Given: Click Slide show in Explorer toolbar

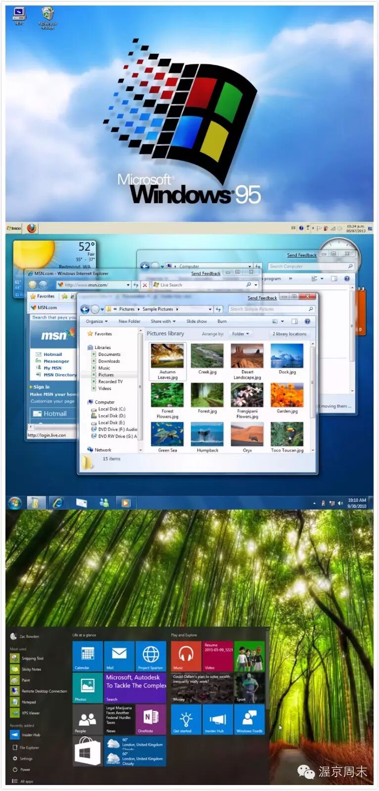Looking at the screenshot, I should [196, 321].
